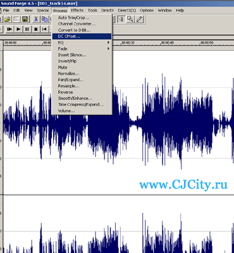The height and width of the screenshot is (253, 234).
Task: Select the Edit cursor tool
Action: (121, 20)
